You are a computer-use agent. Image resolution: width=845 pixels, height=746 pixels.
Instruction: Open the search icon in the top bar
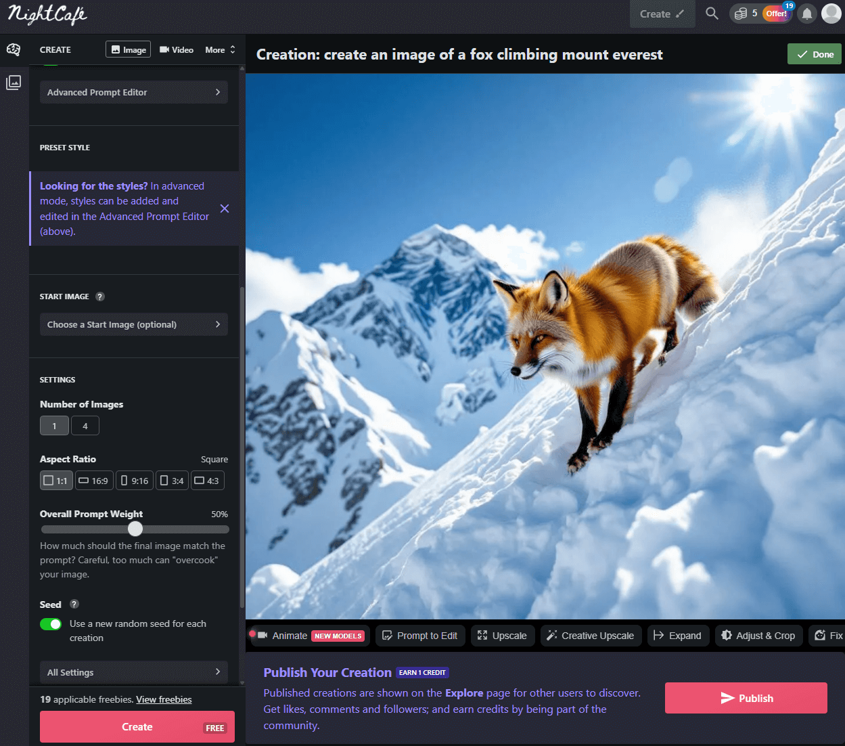[x=712, y=12]
